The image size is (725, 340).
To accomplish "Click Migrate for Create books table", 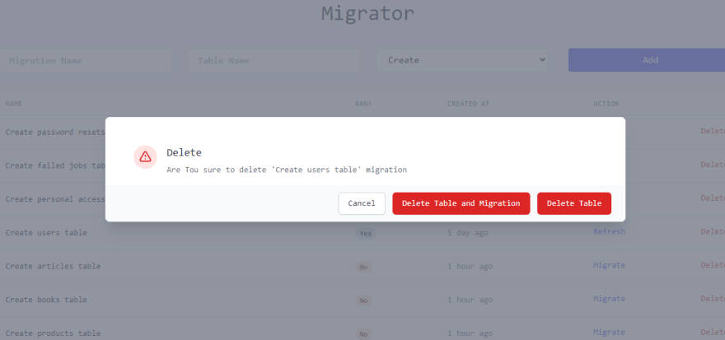I will (x=609, y=299).
